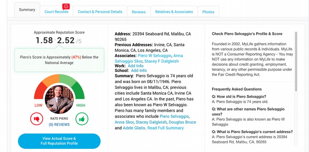This screenshot has height=152, width=309.
Task: Switch to the Photos tab
Action: (208, 12)
